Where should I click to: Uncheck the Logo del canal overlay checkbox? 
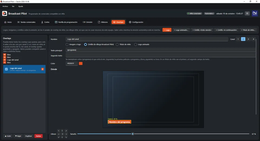pyautogui.click(x=6, y=69)
